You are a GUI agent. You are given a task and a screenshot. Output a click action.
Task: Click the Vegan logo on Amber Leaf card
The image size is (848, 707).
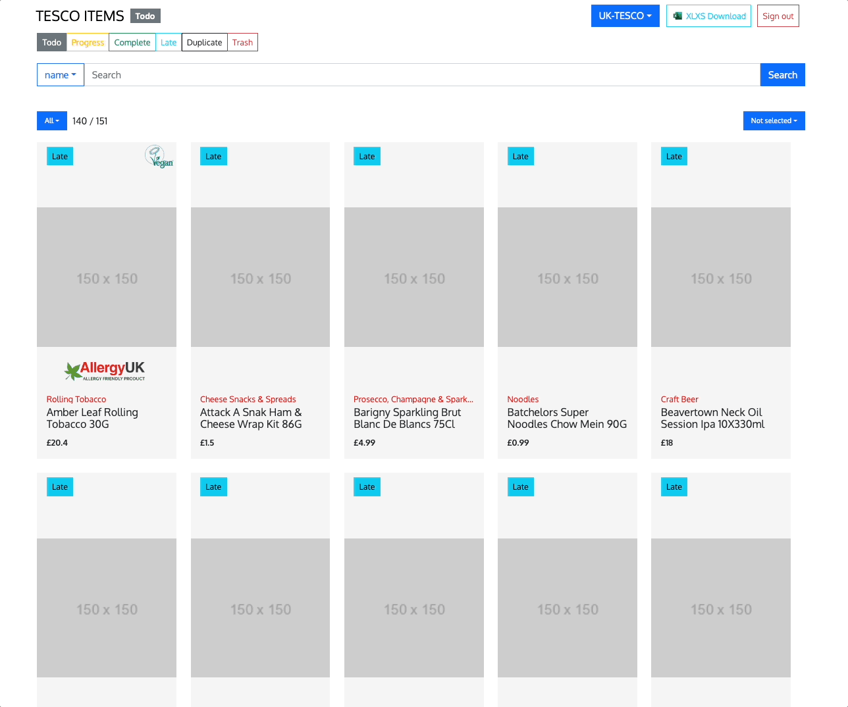coord(159,157)
